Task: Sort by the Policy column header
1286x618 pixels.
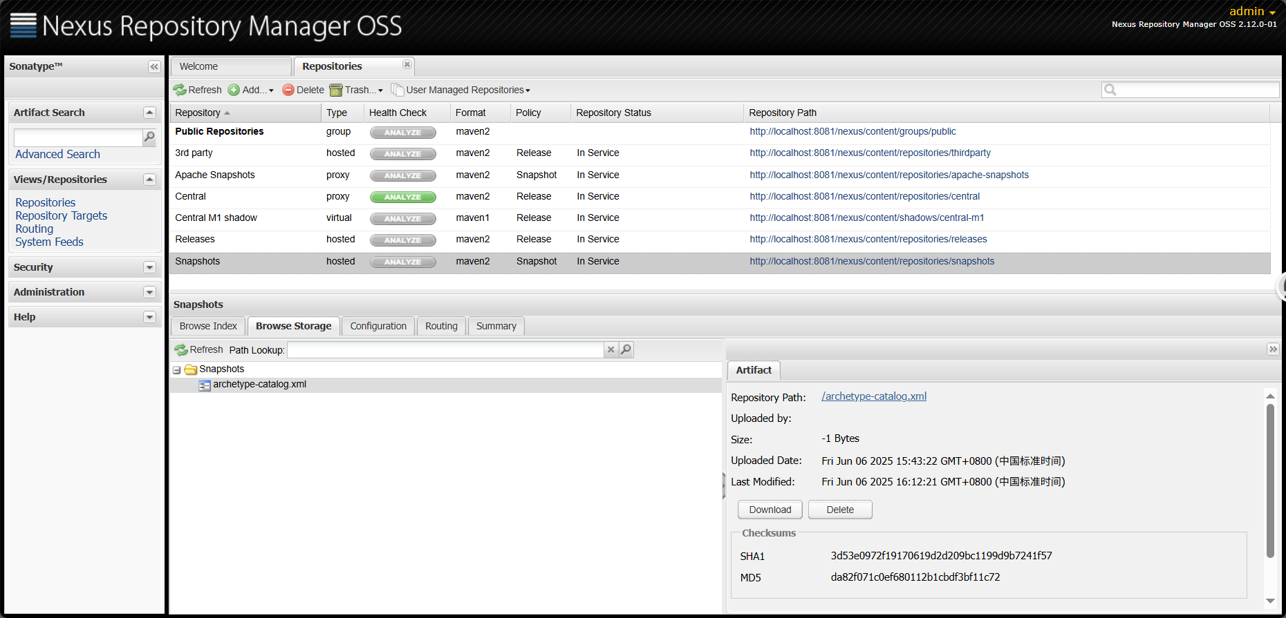Action: [x=540, y=113]
